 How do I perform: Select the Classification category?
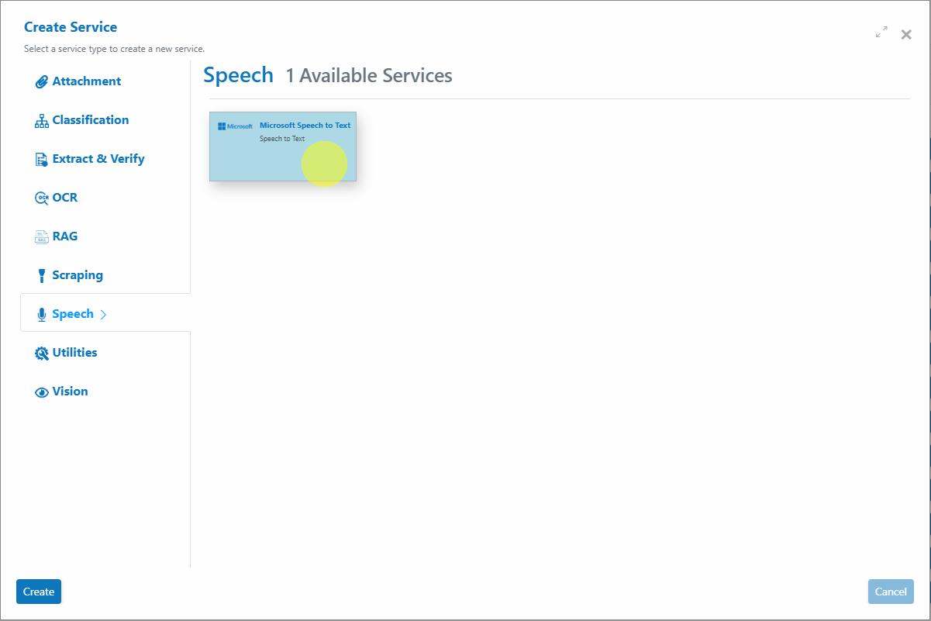(x=91, y=120)
